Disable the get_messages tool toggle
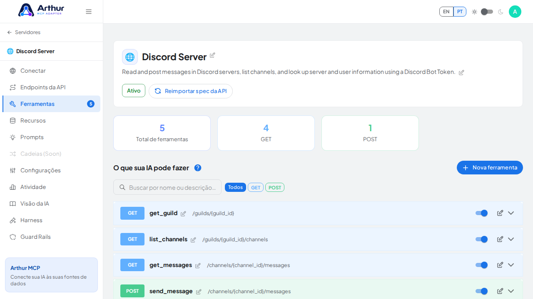 481,265
